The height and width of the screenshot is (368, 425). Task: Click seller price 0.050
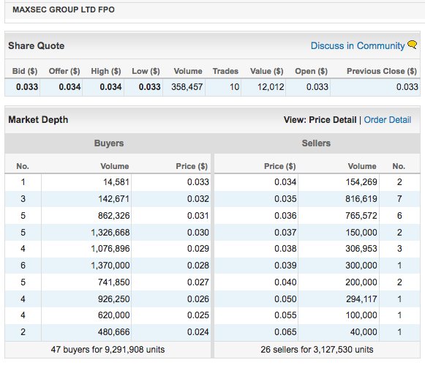click(285, 298)
